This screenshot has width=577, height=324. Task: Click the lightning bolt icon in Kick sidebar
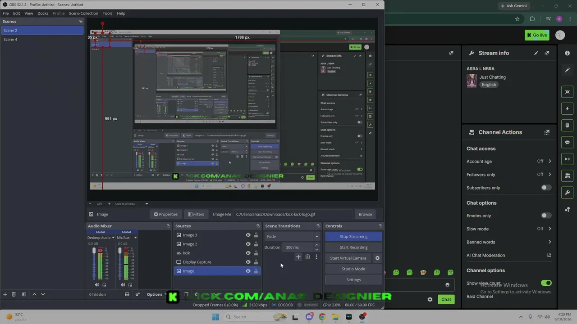click(568, 109)
